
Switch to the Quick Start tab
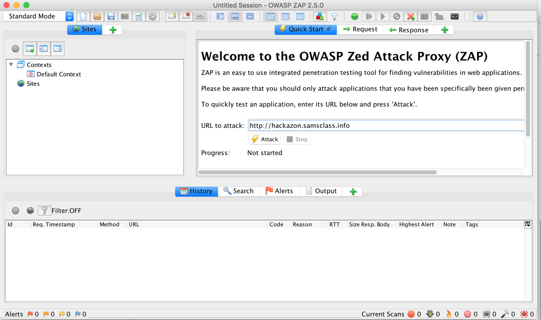tap(306, 29)
